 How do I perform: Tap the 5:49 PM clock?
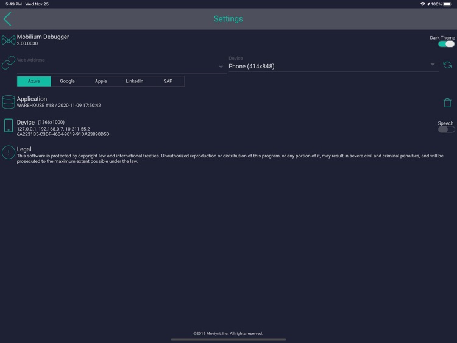click(13, 4)
